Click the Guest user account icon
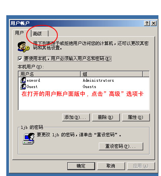The image size is (161, 176). (x=23, y=87)
